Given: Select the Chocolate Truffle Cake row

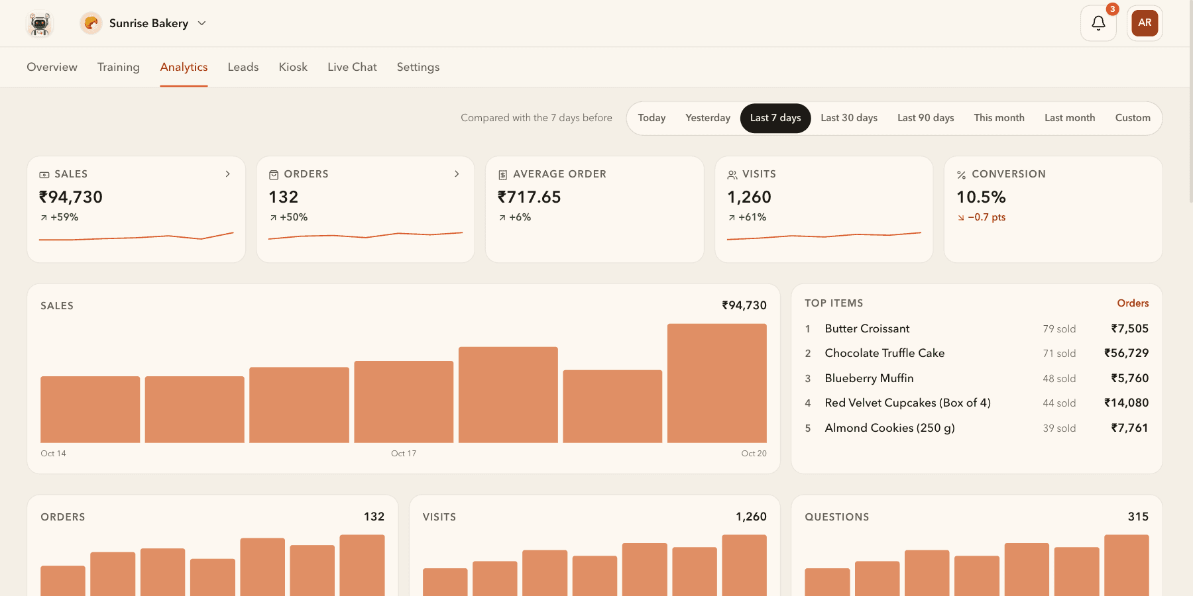Looking at the screenshot, I should coord(976,354).
